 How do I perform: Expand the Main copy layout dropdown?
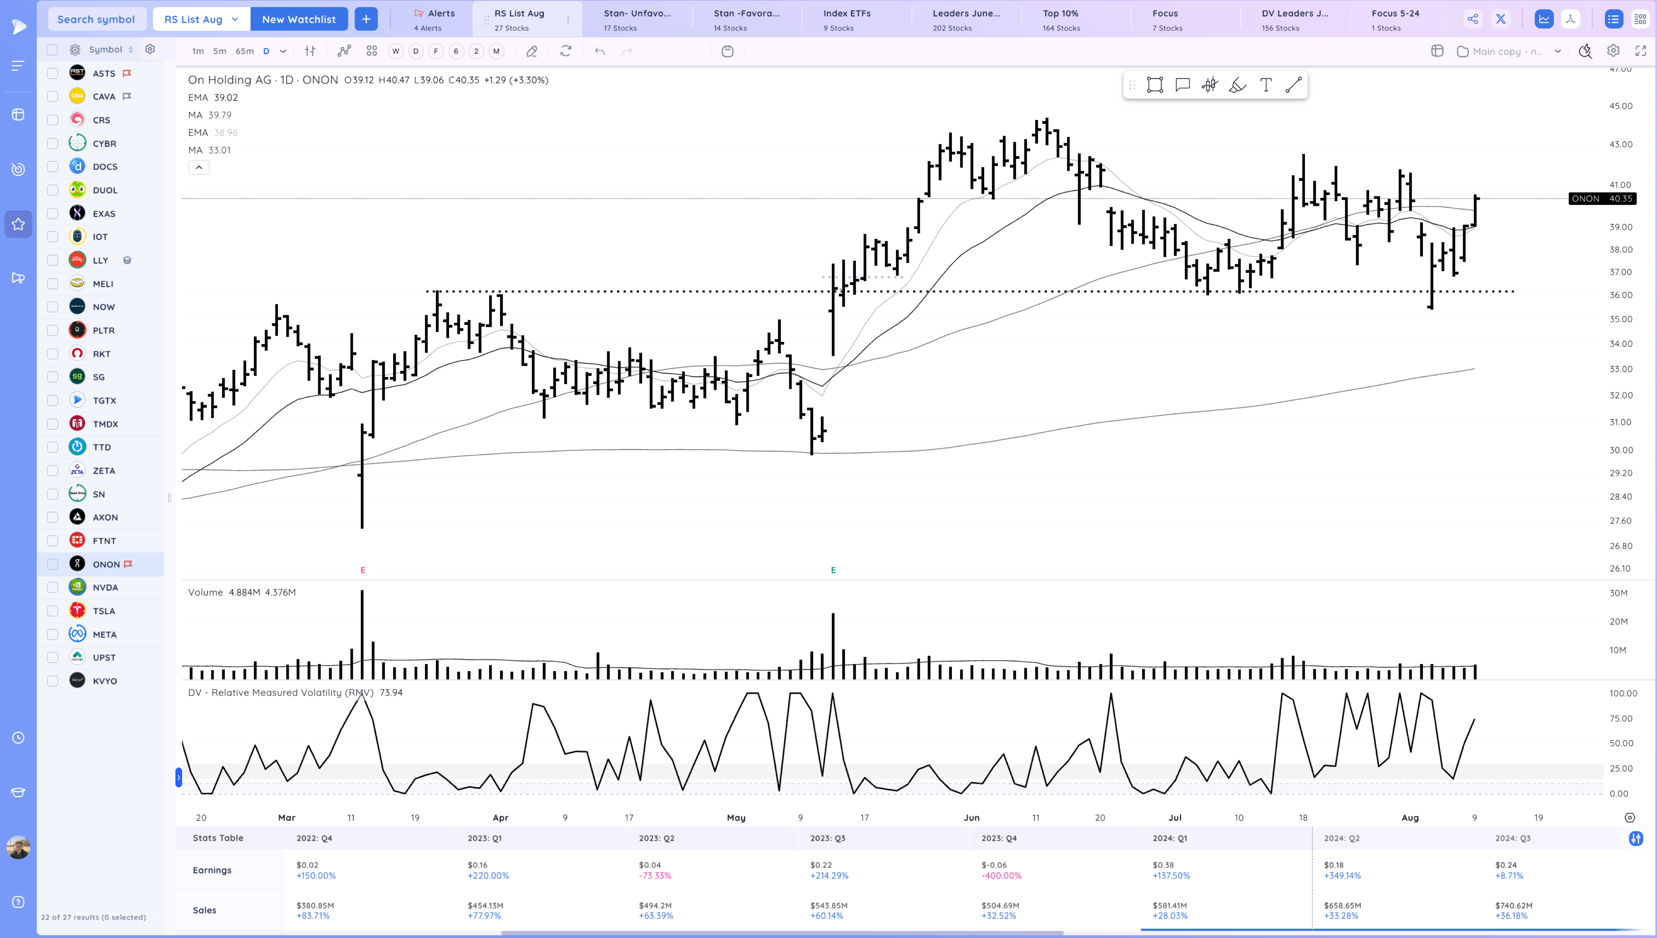1557,52
